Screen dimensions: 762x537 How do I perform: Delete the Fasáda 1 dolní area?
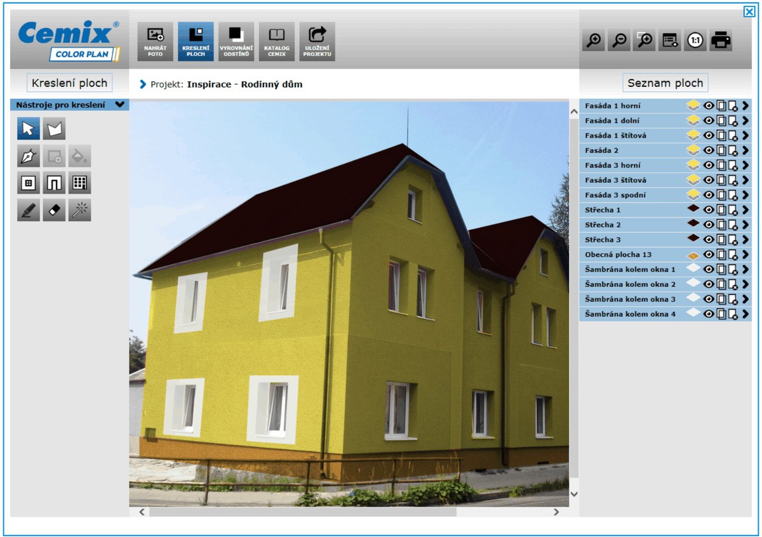[x=733, y=121]
